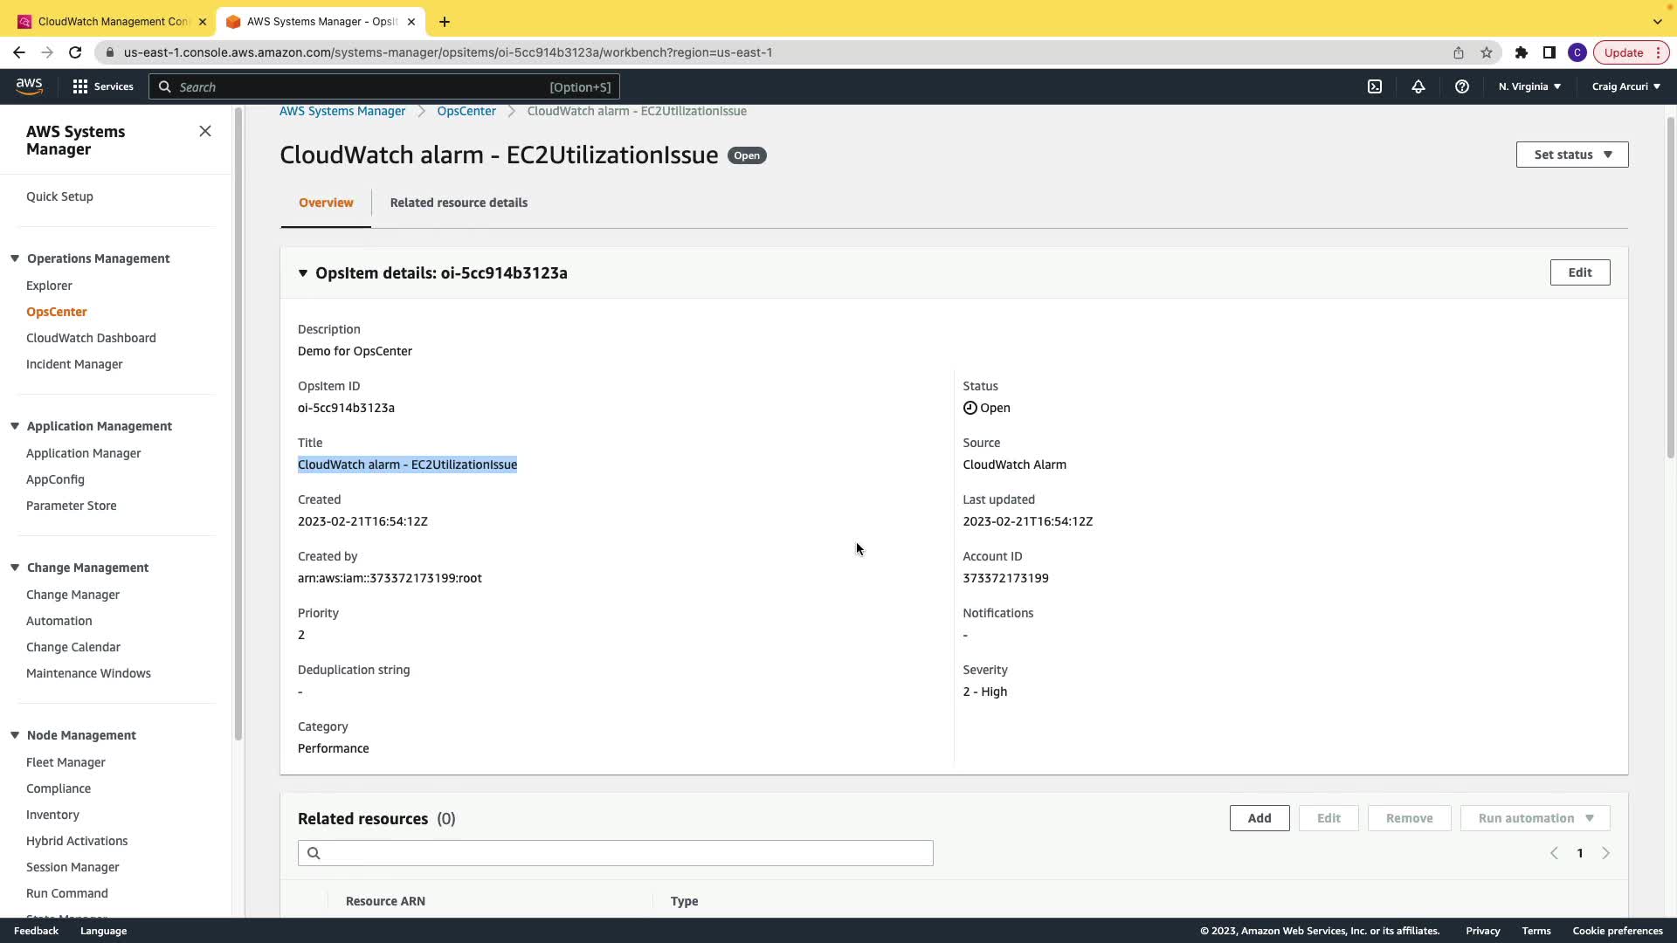
Task: Collapse the Change Management sidebar group
Action: (x=15, y=568)
